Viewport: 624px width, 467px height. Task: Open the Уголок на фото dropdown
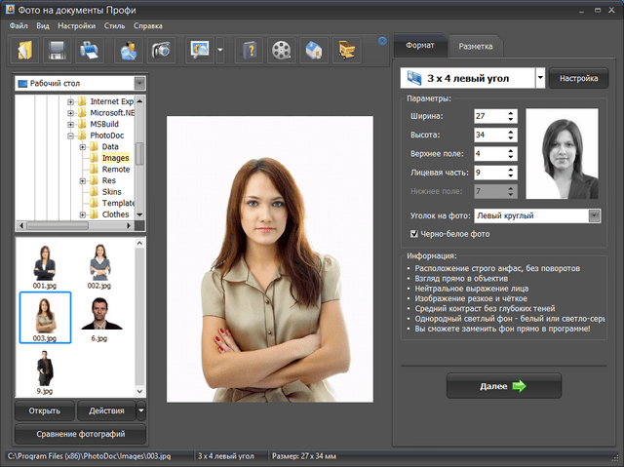(594, 215)
